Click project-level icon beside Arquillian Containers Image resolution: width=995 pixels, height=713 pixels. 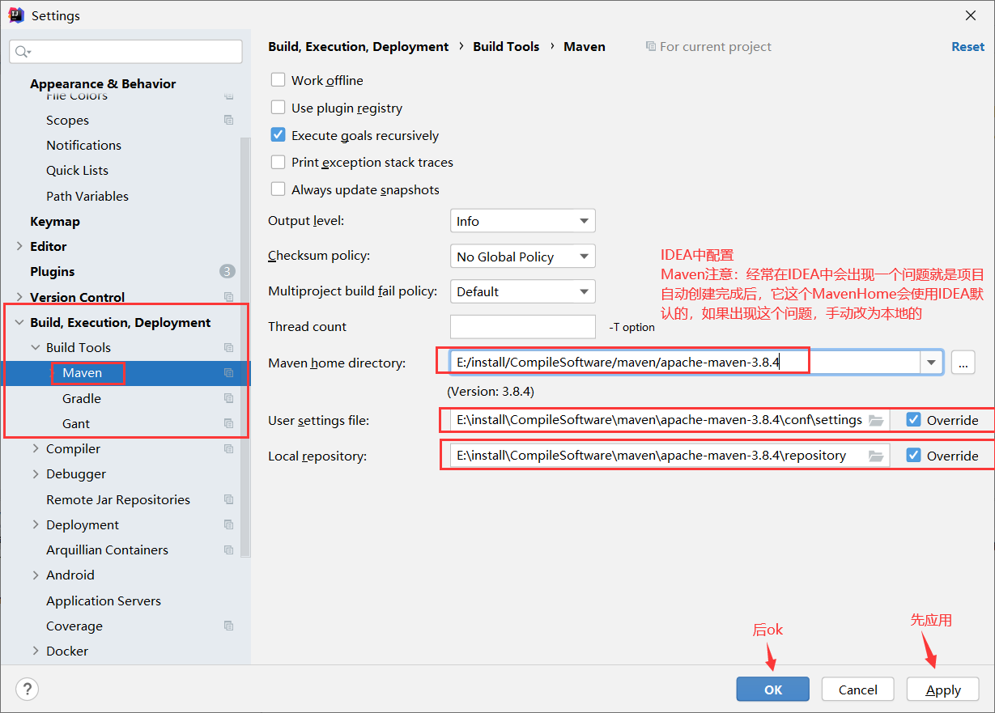tap(228, 550)
